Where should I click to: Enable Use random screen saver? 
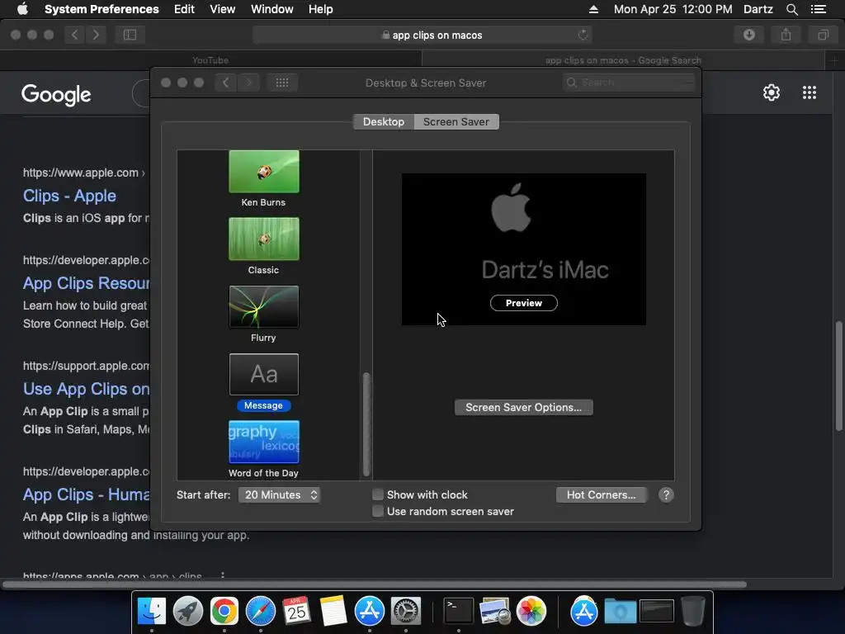378,511
